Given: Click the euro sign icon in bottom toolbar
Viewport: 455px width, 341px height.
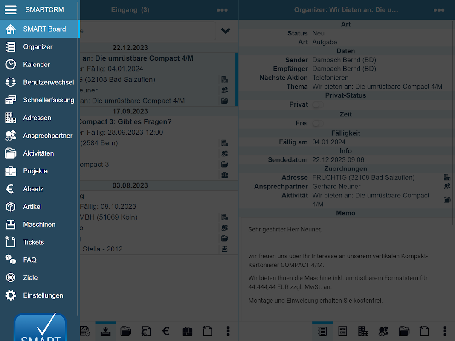Looking at the screenshot, I should click(x=166, y=331).
